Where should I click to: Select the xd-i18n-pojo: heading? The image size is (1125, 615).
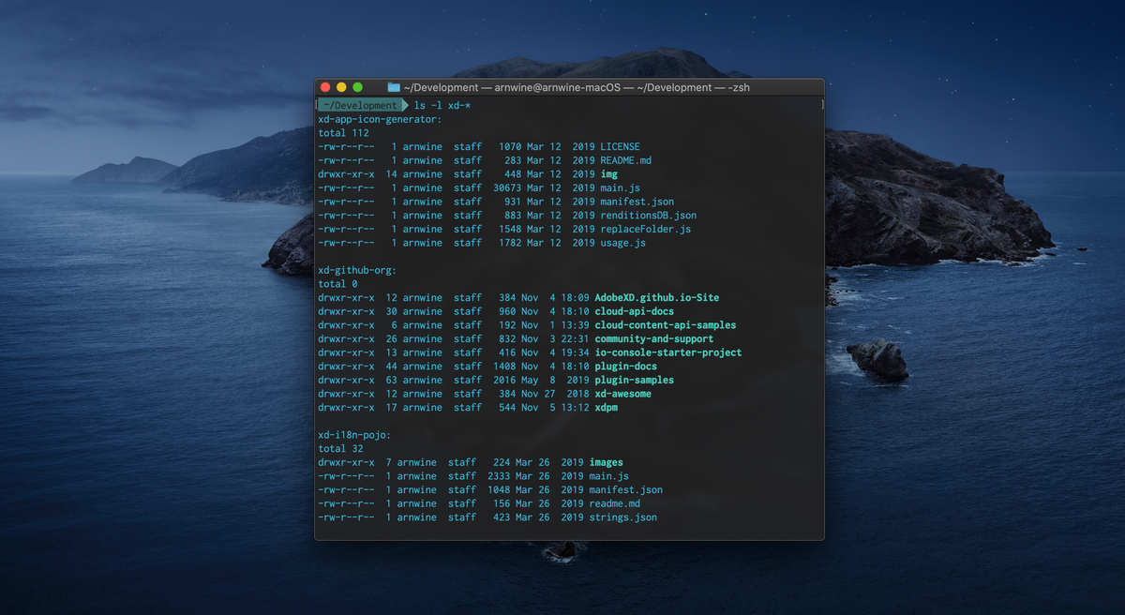point(354,435)
